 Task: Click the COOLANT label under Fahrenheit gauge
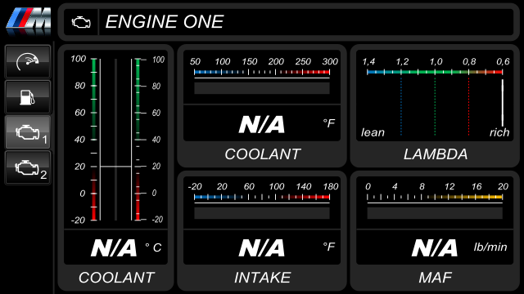pos(262,154)
